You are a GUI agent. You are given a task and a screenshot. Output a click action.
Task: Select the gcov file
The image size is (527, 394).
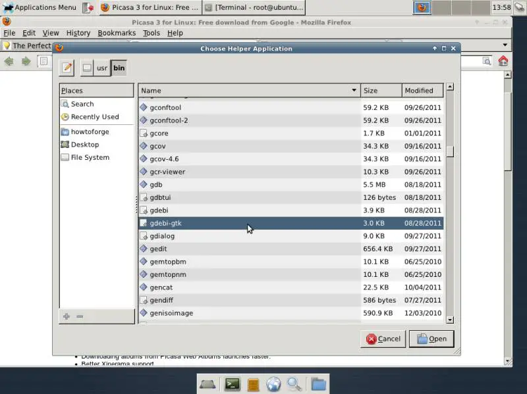click(291, 146)
